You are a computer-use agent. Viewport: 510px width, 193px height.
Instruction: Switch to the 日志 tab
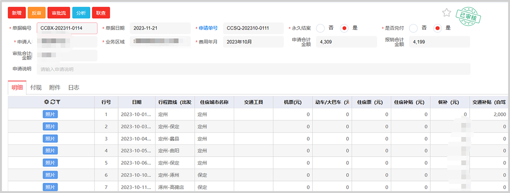(74, 87)
